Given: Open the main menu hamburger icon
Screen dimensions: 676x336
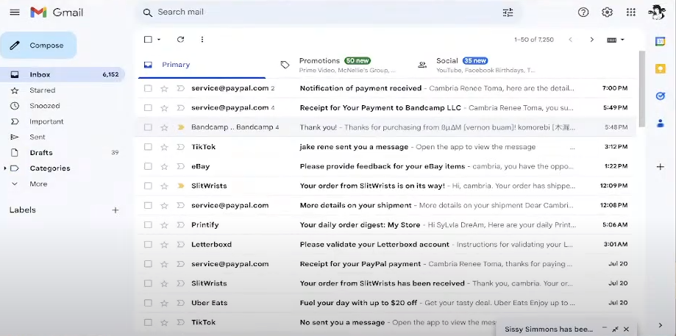Looking at the screenshot, I should (x=15, y=12).
